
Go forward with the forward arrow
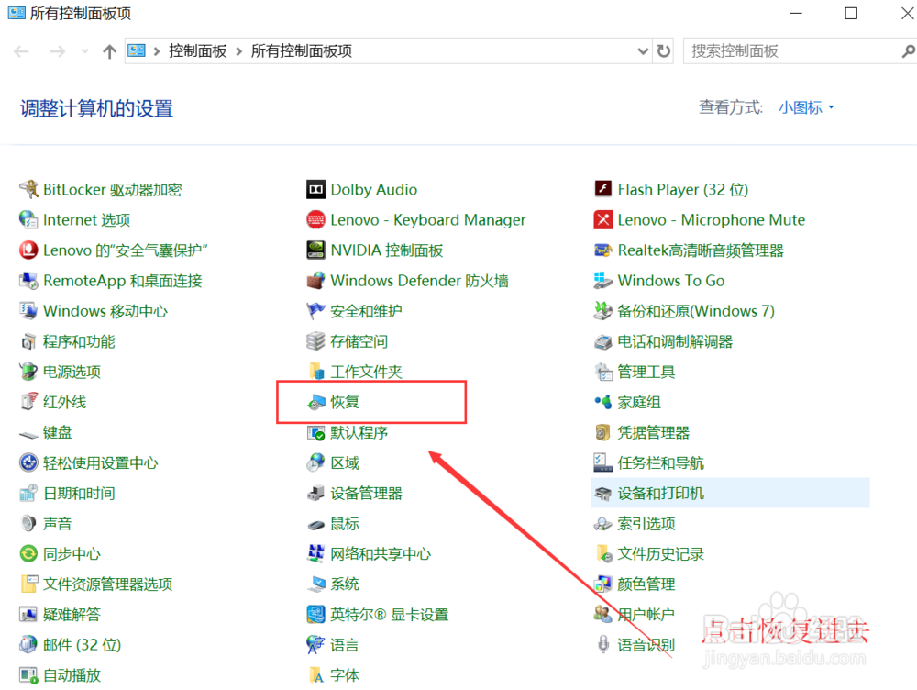click(57, 51)
